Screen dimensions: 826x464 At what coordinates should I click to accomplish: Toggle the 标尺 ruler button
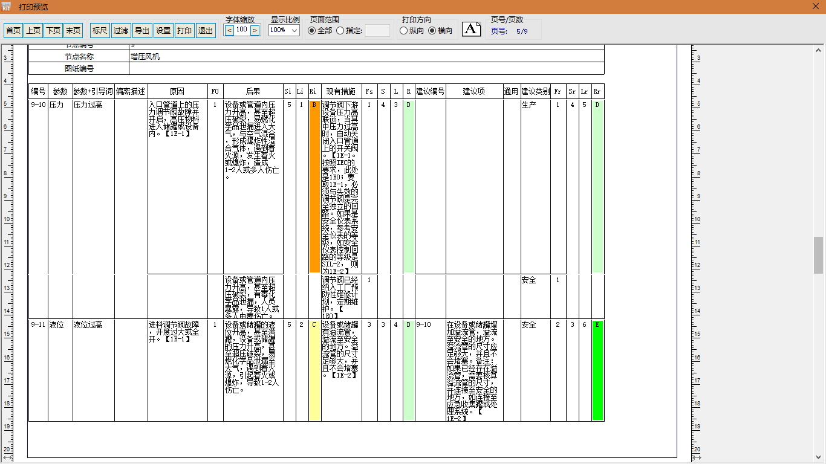click(x=100, y=31)
